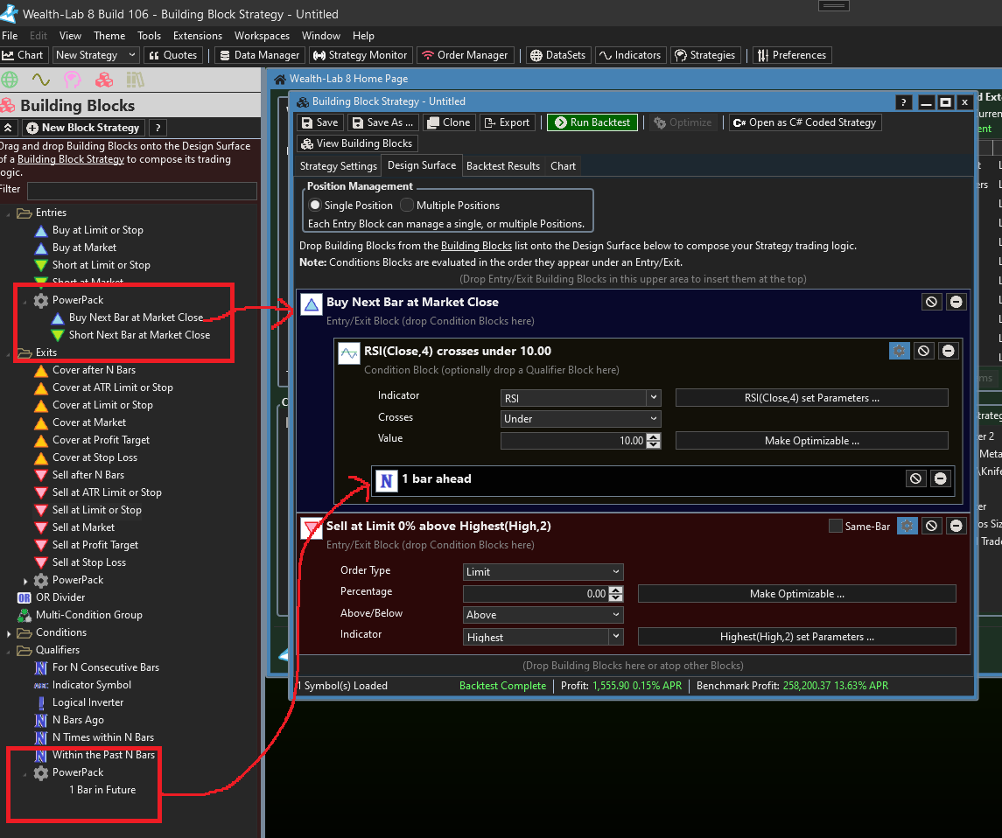Select Sell at Profit Target block
The height and width of the screenshot is (838, 1002).
point(95,545)
